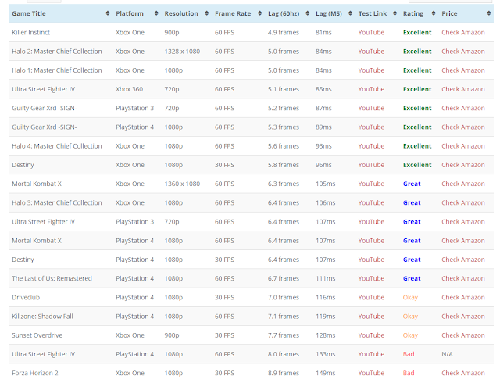Viewport: 500px width, 383px height.
Task: Sort table by Game Title arrows
Action: click(108, 13)
